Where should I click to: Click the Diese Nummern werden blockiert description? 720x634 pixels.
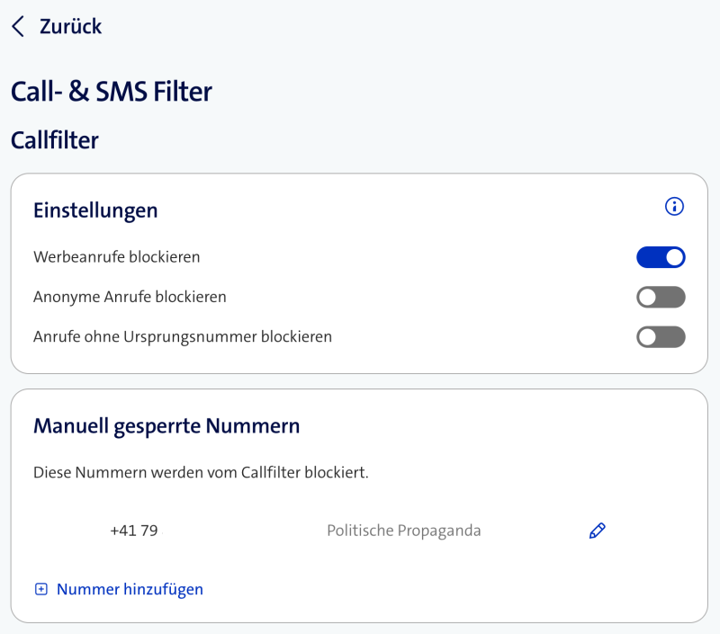[201, 472]
